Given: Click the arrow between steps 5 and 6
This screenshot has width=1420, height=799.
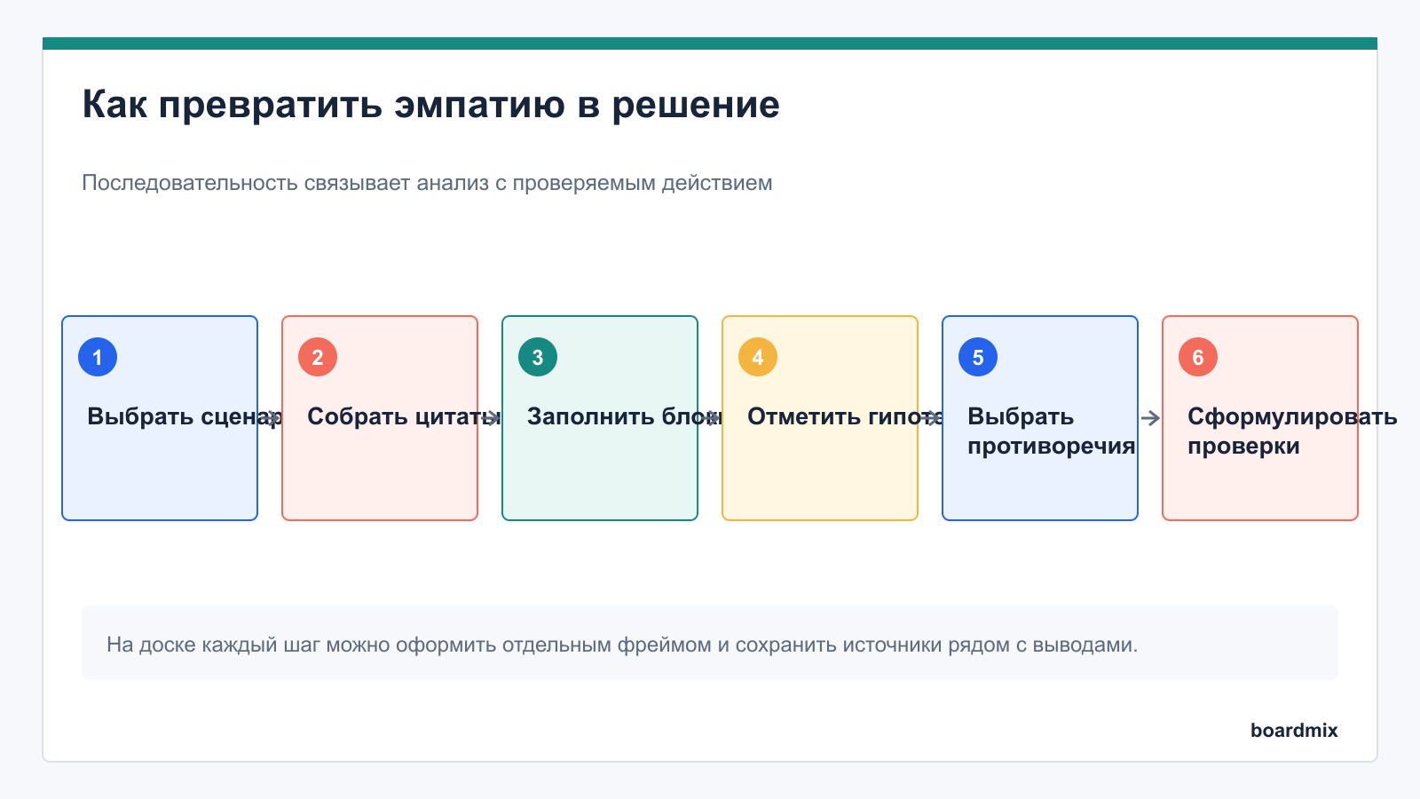Looking at the screenshot, I should tap(1150, 418).
